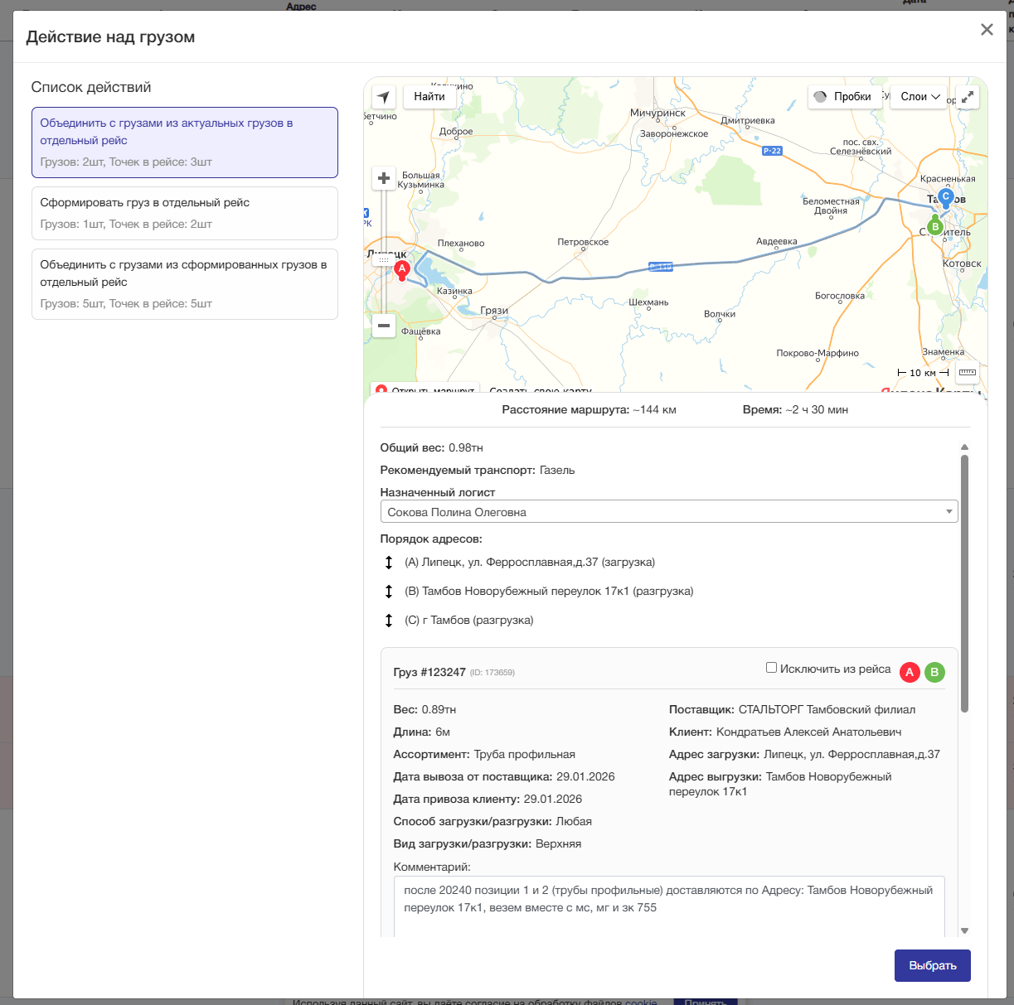
Task: Toggle Пробки traffic layer on map
Action: tap(843, 97)
